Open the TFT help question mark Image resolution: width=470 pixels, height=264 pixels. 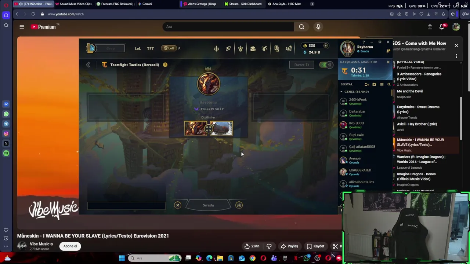click(165, 65)
